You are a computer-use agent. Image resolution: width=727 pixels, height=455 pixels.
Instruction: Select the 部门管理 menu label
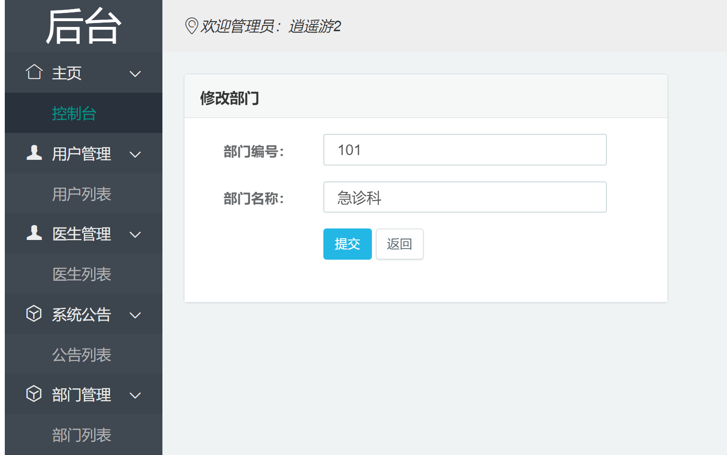point(82,395)
